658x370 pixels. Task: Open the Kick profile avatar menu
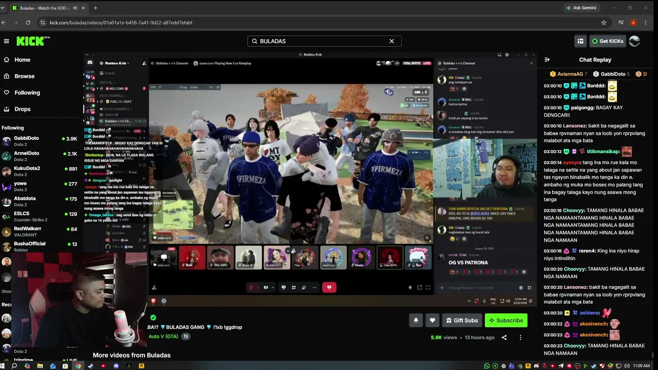click(x=634, y=41)
